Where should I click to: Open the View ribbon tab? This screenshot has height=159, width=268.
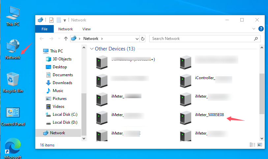pos(86,29)
